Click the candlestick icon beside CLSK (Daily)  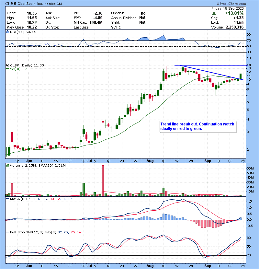click(7, 65)
